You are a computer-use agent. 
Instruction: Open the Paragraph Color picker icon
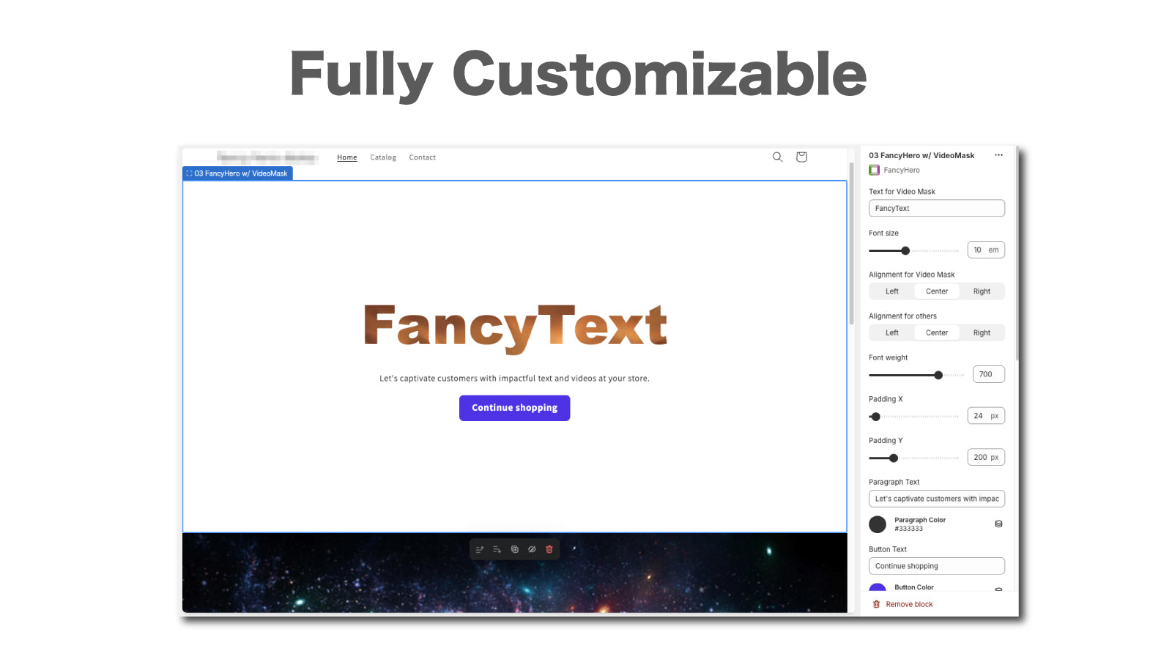(x=998, y=524)
